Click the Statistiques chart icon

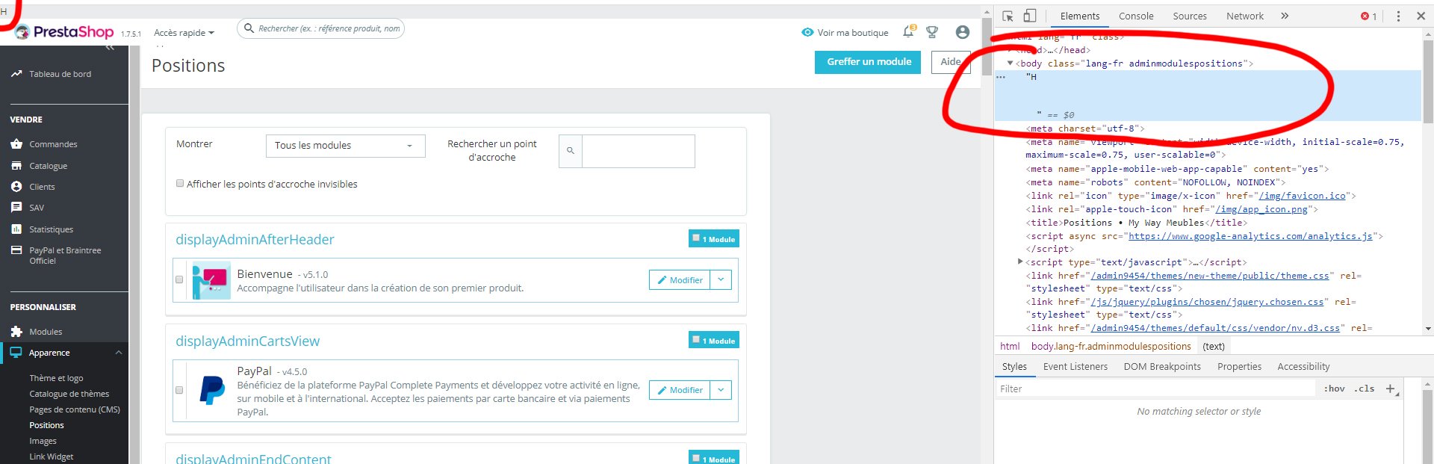pos(16,229)
